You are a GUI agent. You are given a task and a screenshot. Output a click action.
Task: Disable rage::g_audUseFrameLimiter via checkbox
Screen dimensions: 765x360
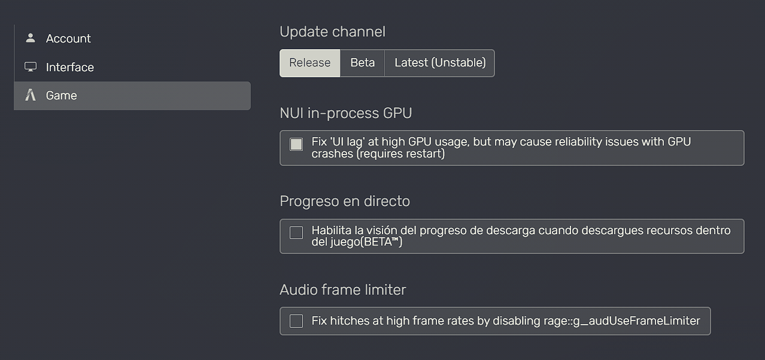pos(296,320)
